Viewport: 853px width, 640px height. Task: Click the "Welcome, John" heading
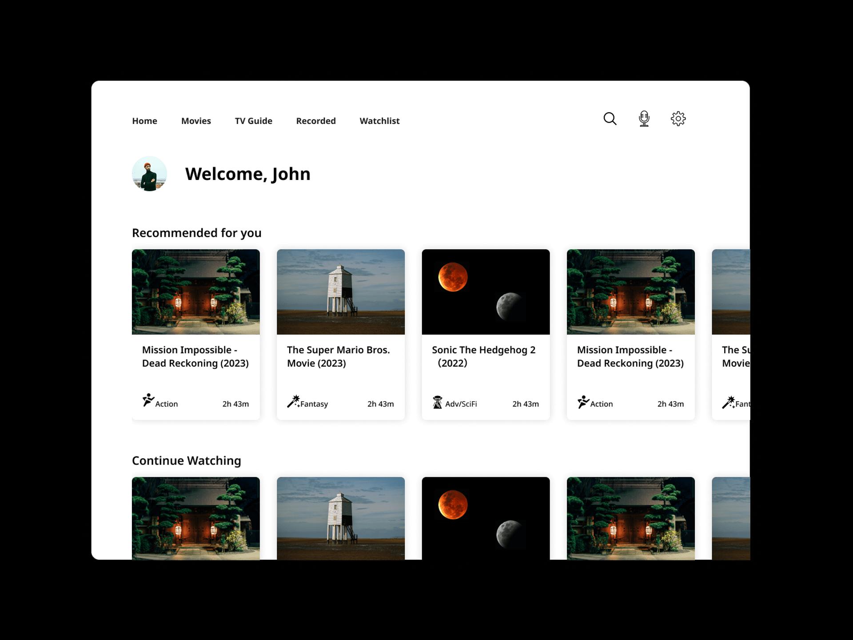point(248,174)
